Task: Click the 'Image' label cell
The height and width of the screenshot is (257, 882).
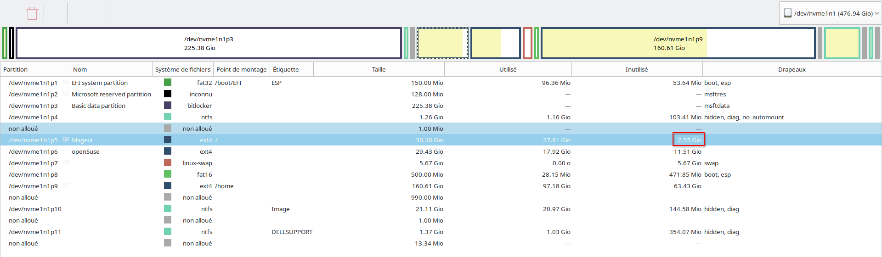Action: point(280,209)
